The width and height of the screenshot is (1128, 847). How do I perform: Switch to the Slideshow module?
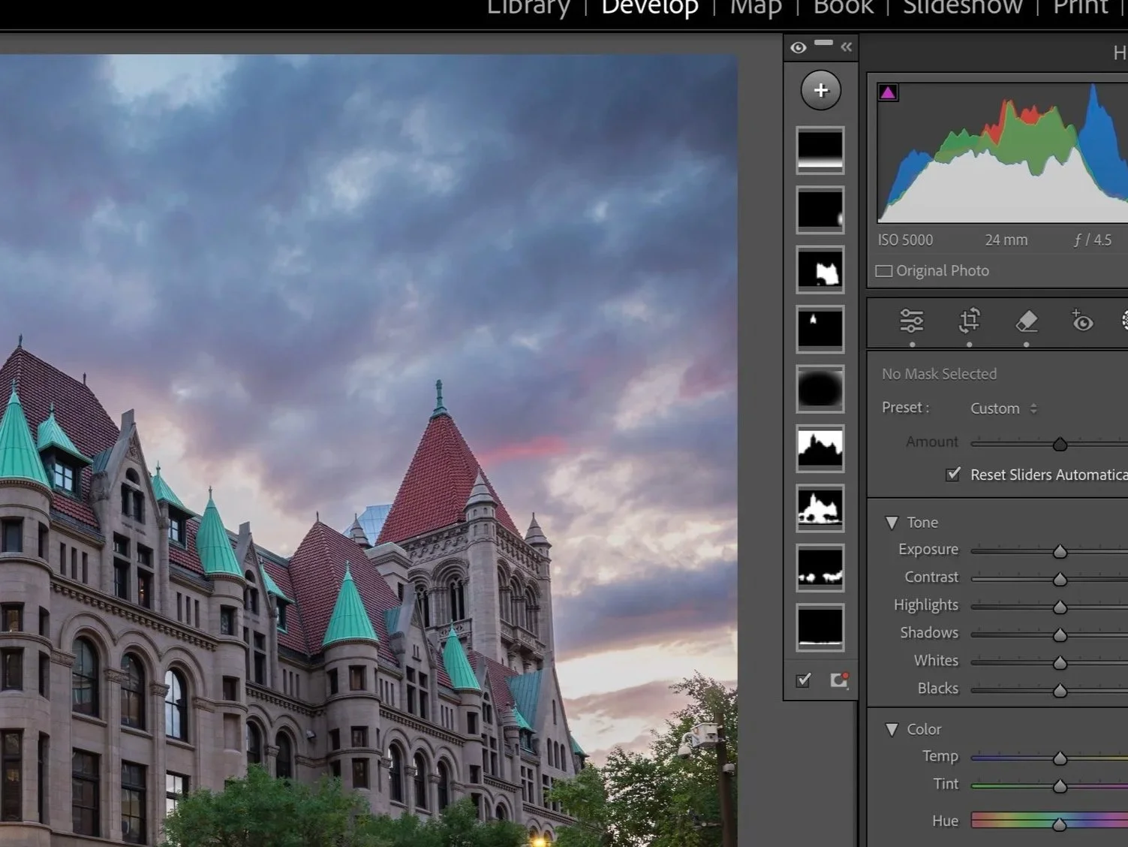pyautogui.click(x=962, y=8)
